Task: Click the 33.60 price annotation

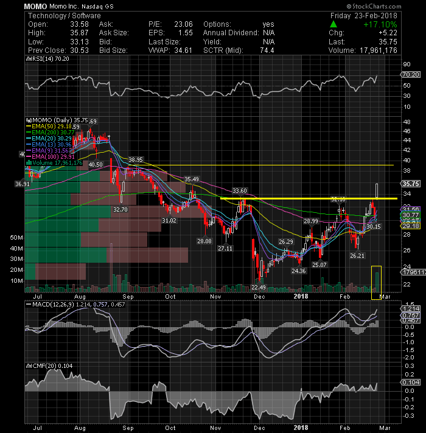Action: [x=240, y=191]
